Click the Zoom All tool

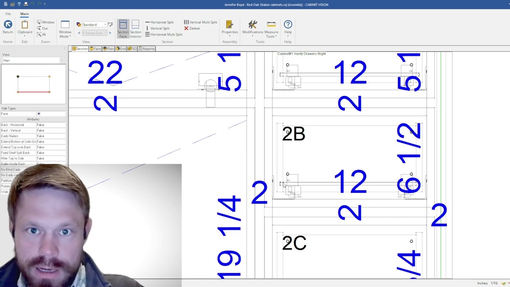(41, 34)
